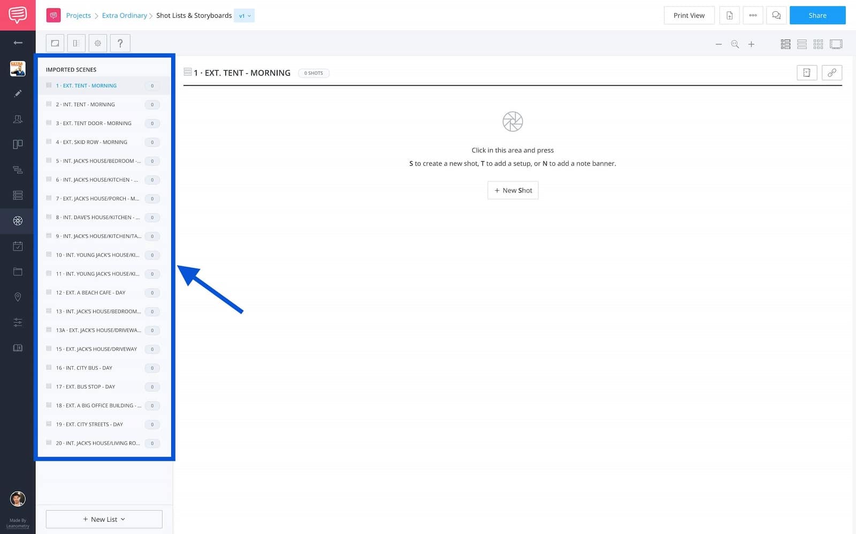Viewport: 856px width, 534px height.
Task: Open the location pin icon in sidebar
Action: (x=18, y=297)
